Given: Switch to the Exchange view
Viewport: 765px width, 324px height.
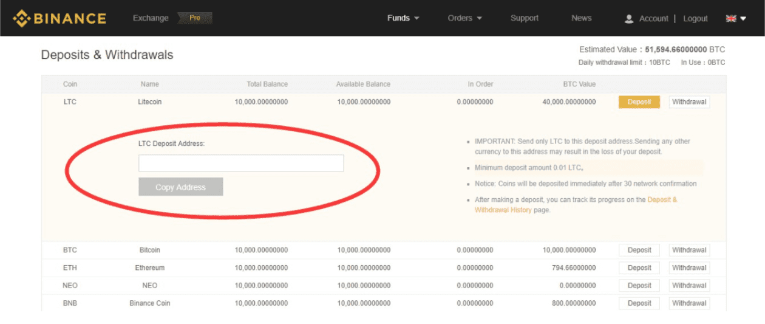Looking at the screenshot, I should [x=149, y=18].
